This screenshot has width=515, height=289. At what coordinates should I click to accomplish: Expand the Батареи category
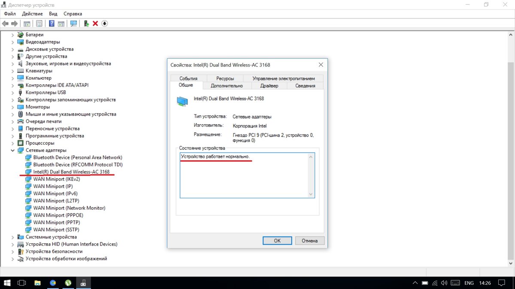click(x=12, y=35)
